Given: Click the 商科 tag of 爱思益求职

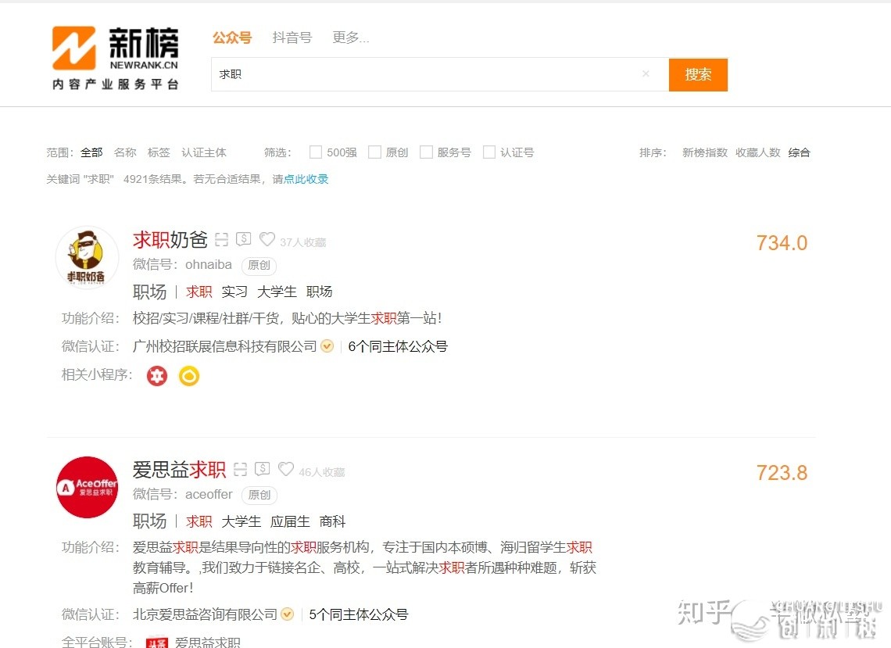Looking at the screenshot, I should coord(332,521).
